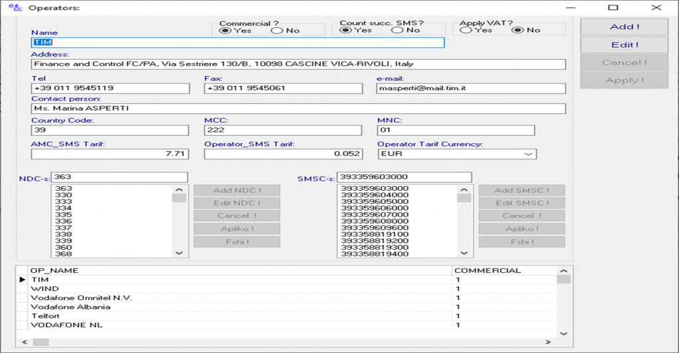Click Edit NDC ! button

tap(237, 203)
